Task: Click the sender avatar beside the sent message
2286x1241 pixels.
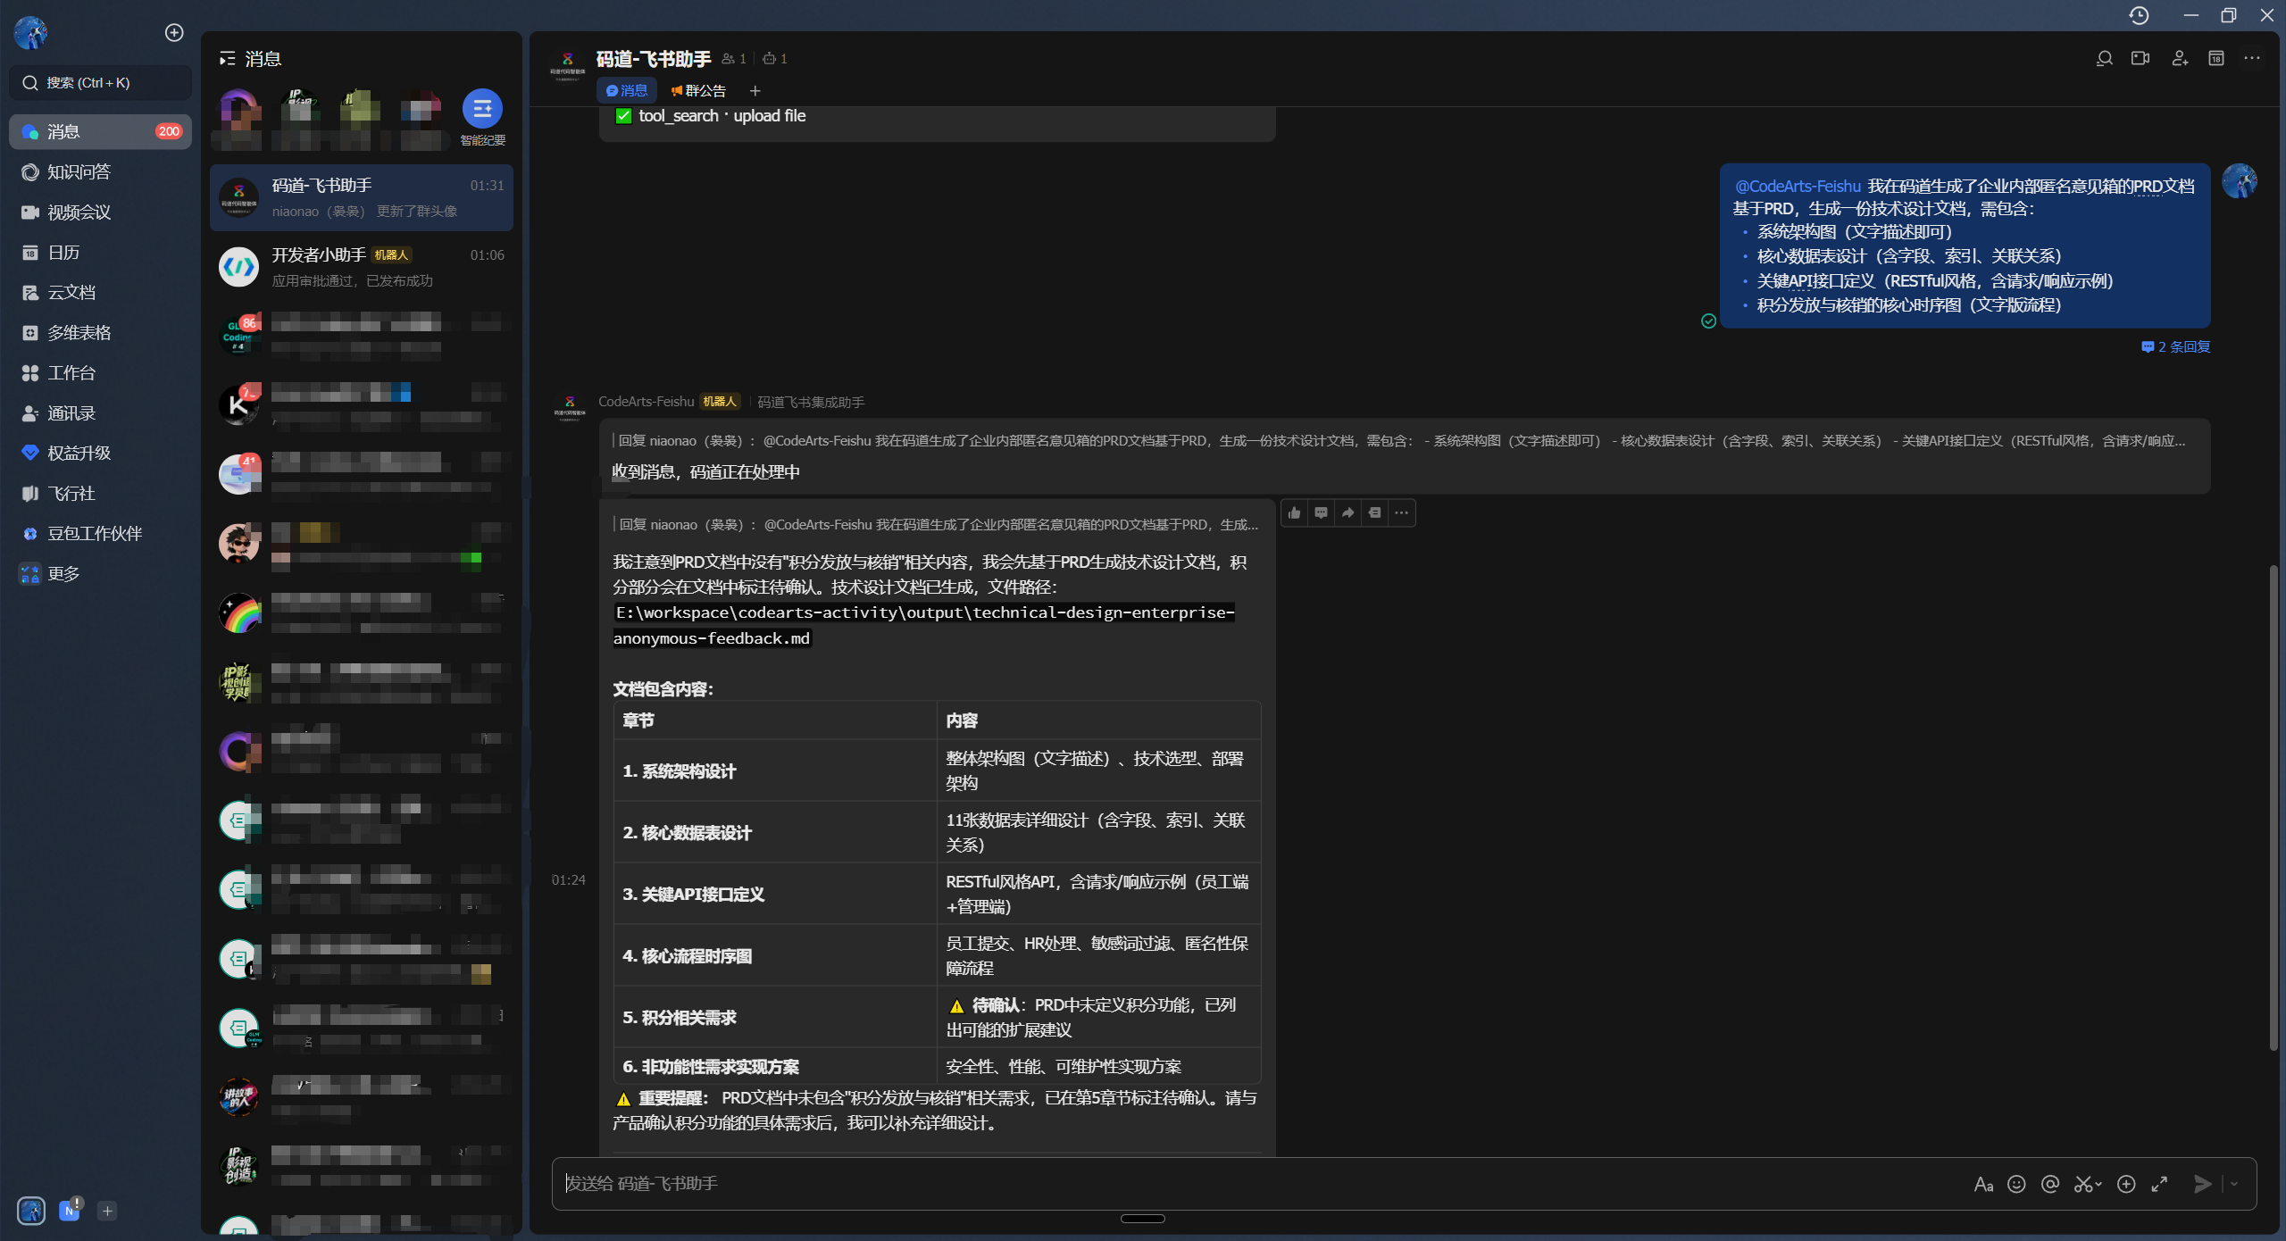Action: tap(2240, 181)
